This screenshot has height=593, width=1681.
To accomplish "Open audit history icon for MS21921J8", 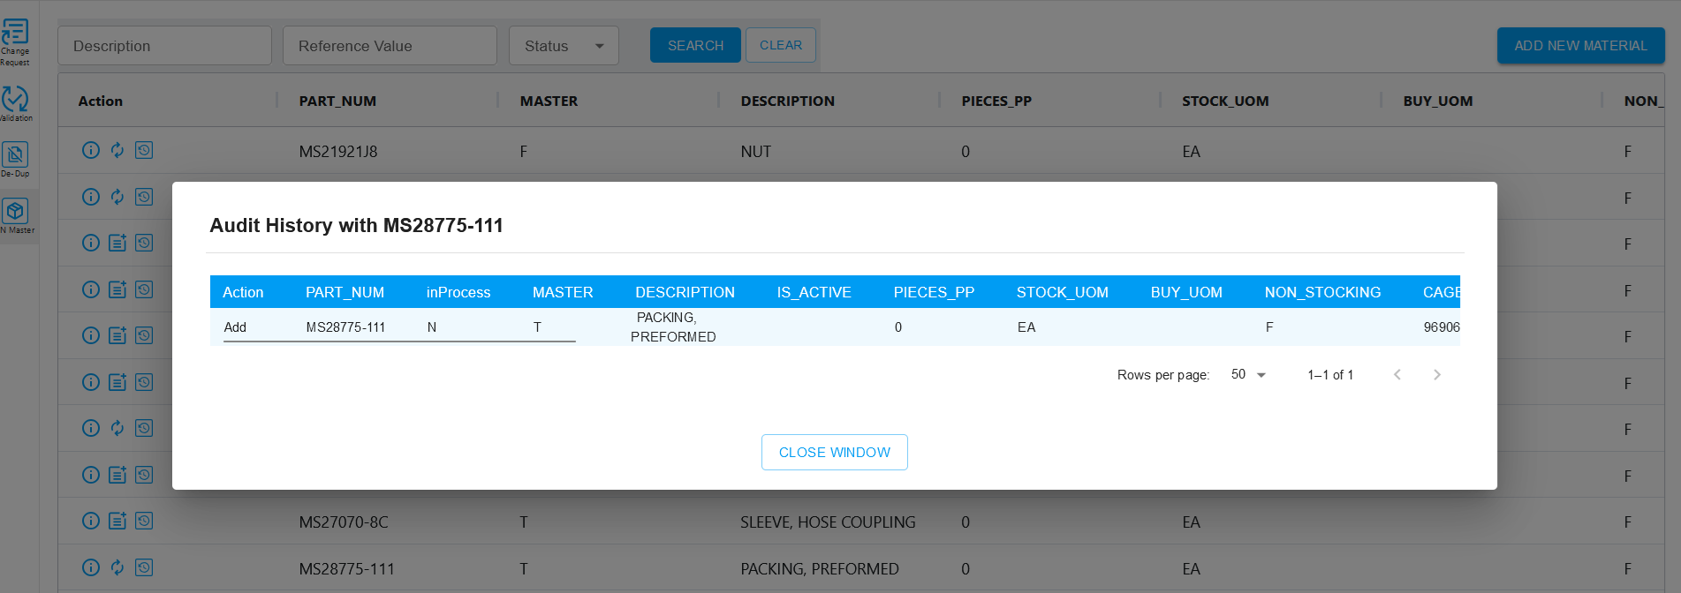I will [x=144, y=150].
